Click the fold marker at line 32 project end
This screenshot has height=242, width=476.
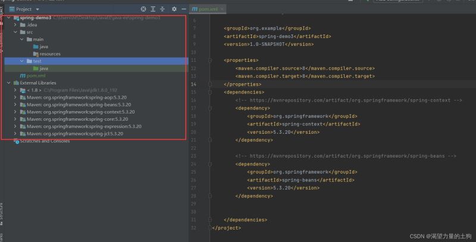[210, 228]
